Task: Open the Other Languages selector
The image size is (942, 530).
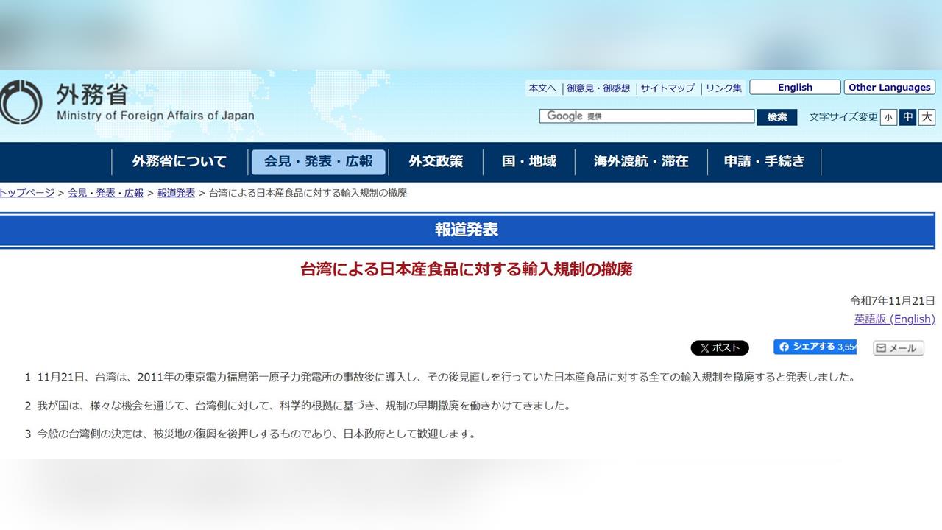Action: point(889,87)
